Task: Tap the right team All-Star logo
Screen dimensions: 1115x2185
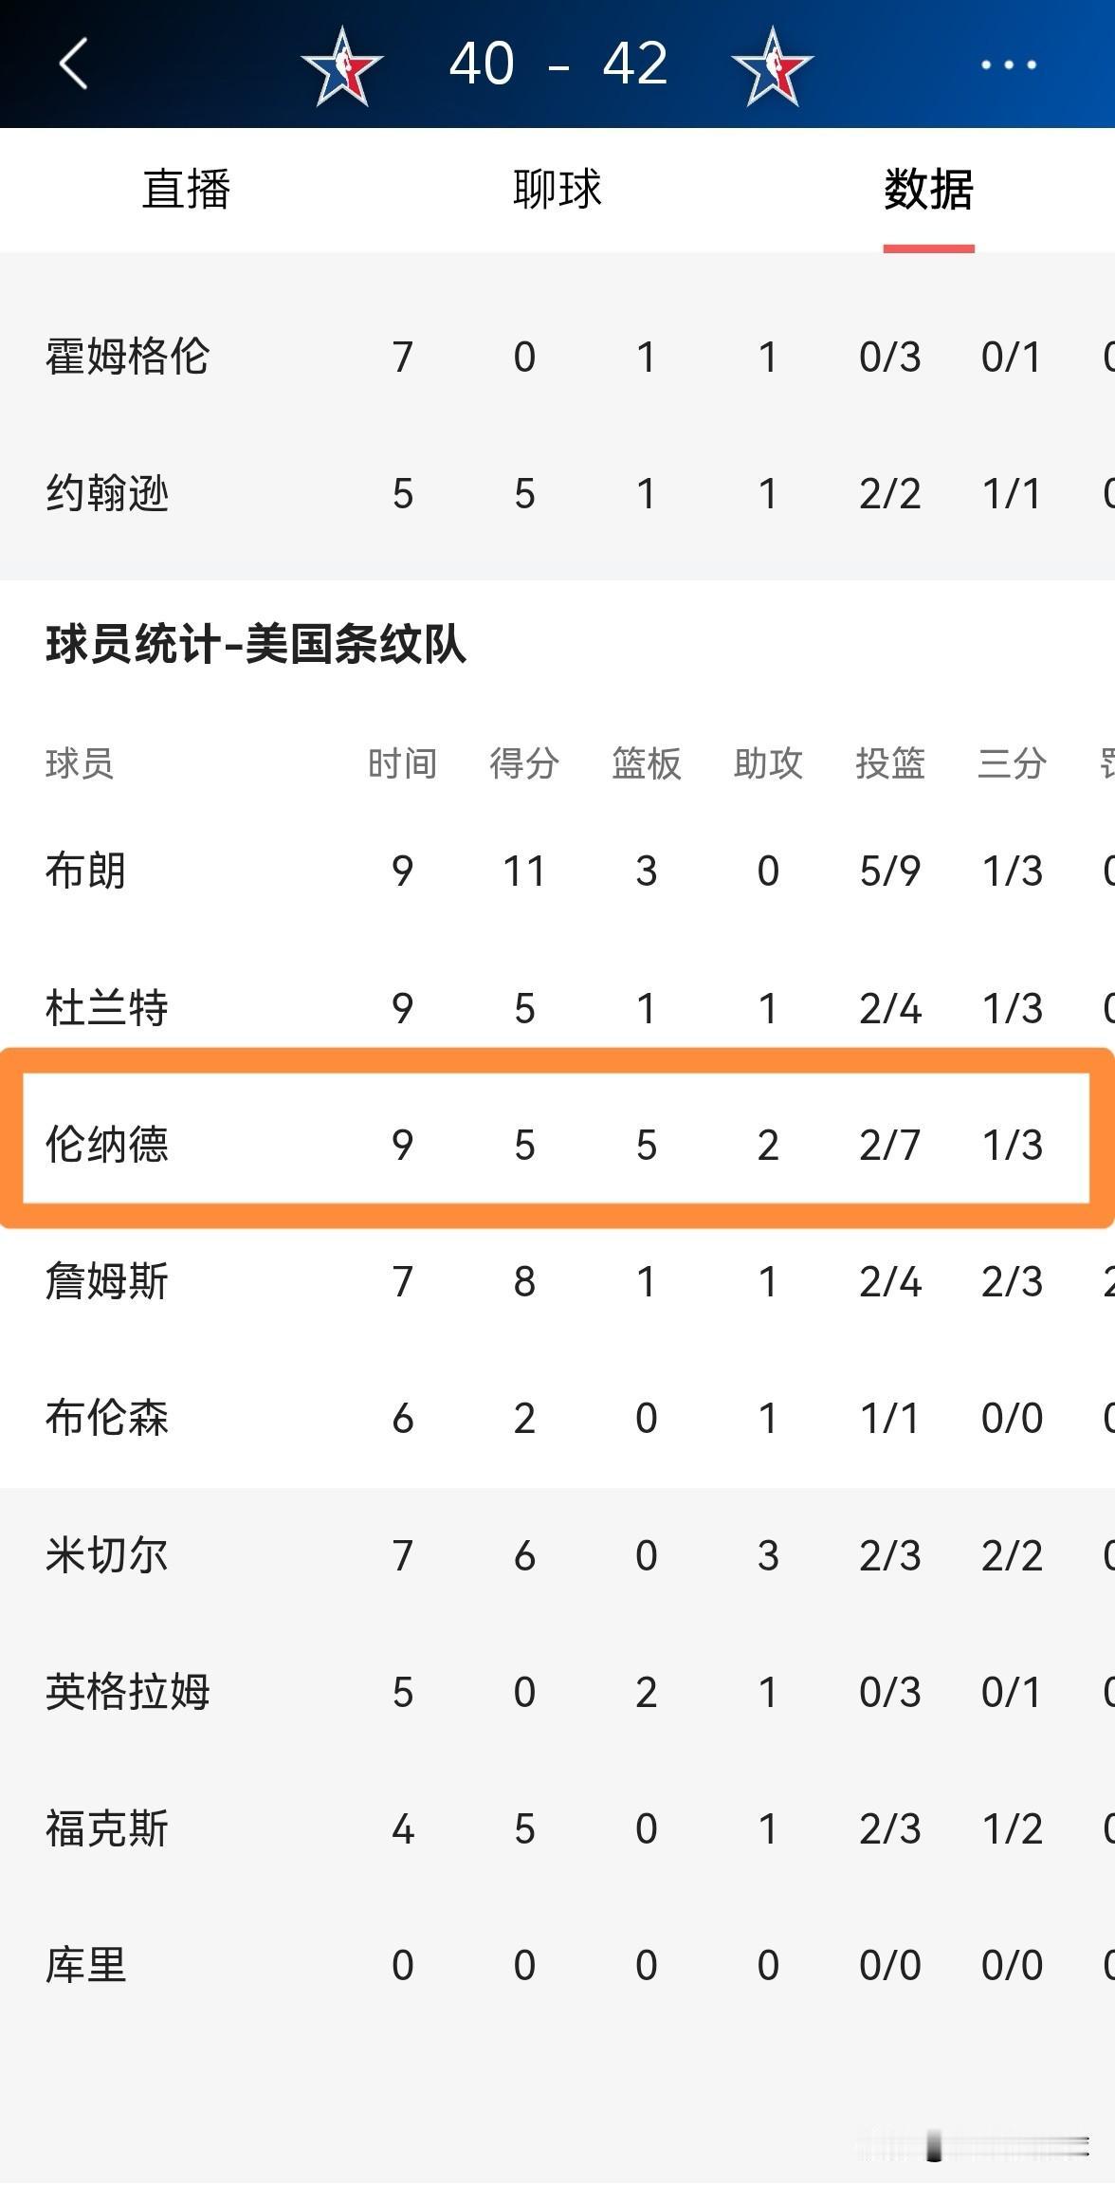Action: (773, 66)
